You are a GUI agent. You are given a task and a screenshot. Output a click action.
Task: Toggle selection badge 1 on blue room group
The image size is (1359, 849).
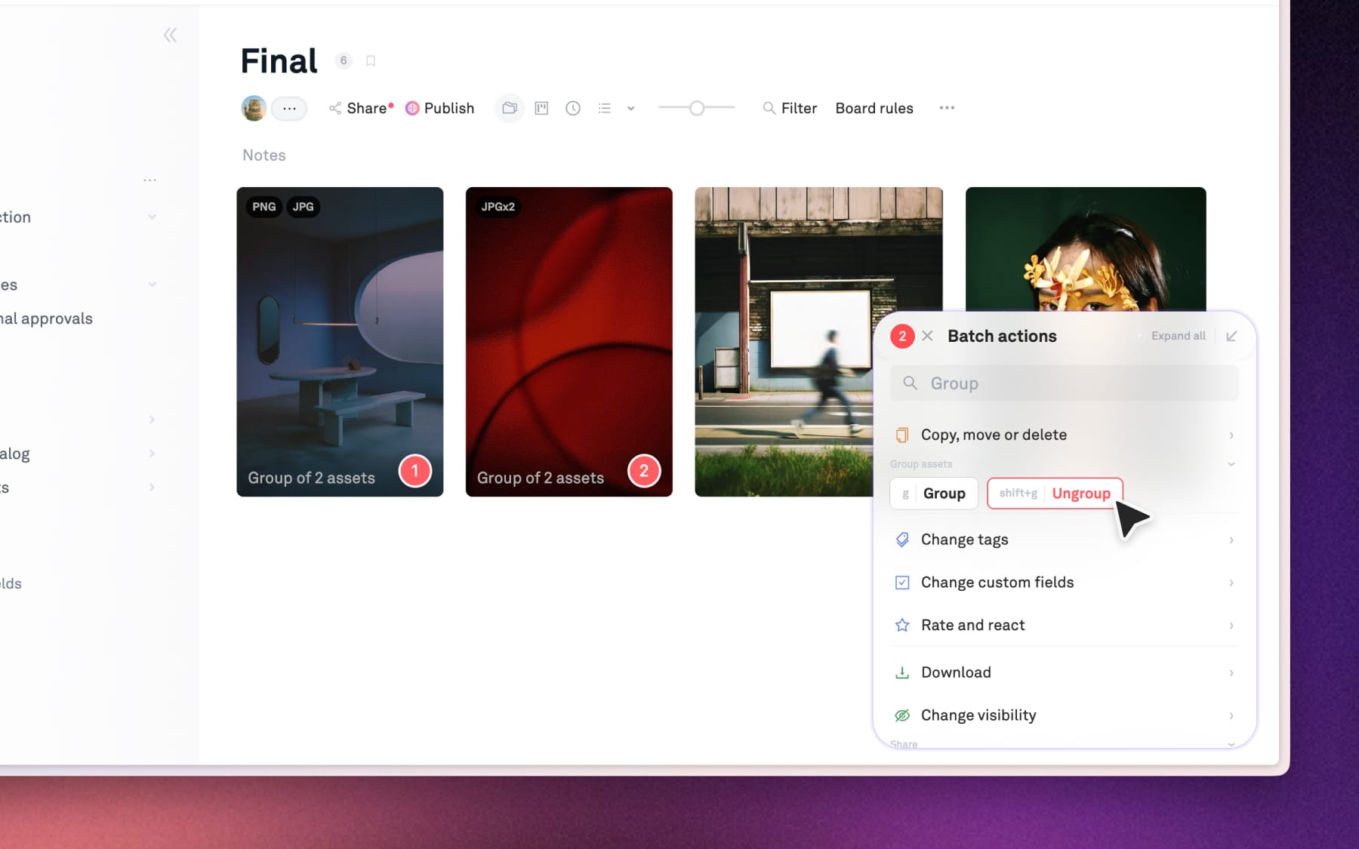click(414, 471)
